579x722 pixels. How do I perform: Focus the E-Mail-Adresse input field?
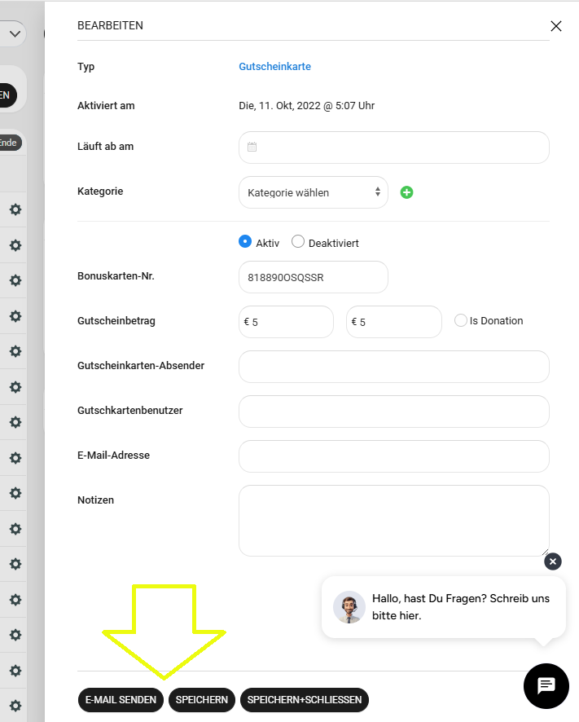(x=394, y=456)
